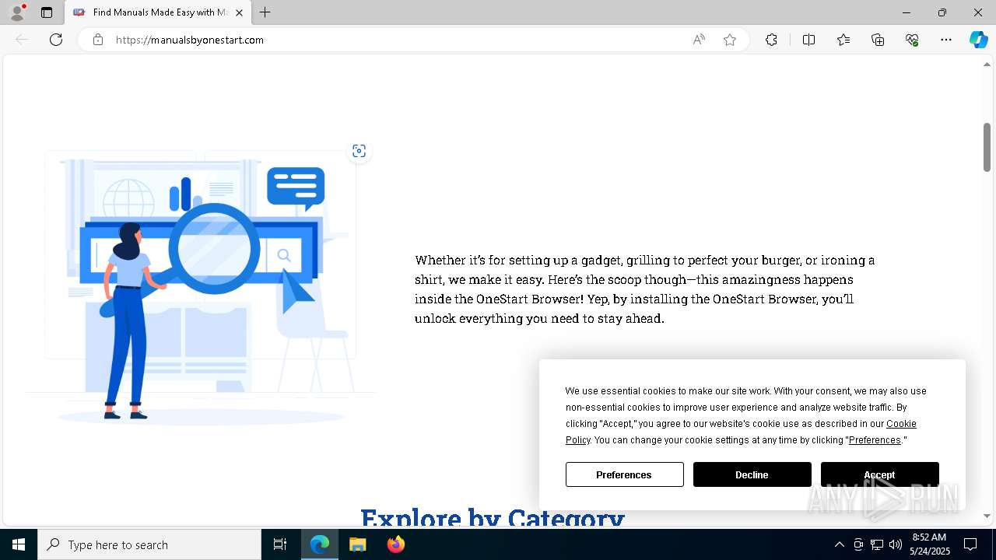996x560 pixels.
Task: Decline non-essential cookies
Action: click(752, 474)
